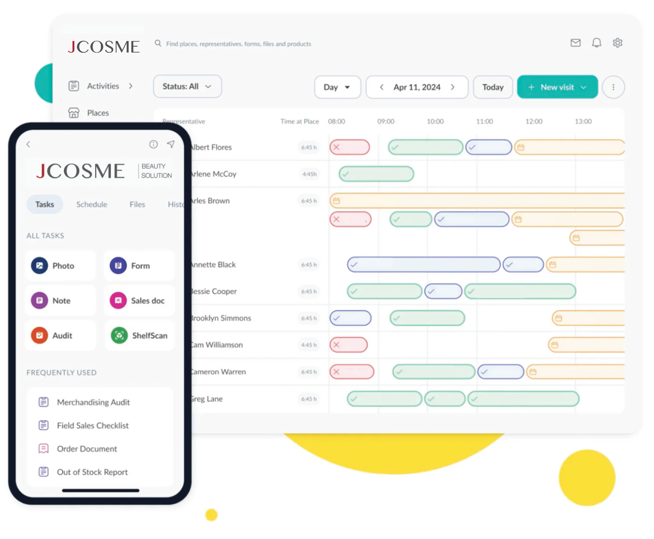Screen dimensions: 654x539
Task: Switch to the Schedule tab
Action: point(92,205)
